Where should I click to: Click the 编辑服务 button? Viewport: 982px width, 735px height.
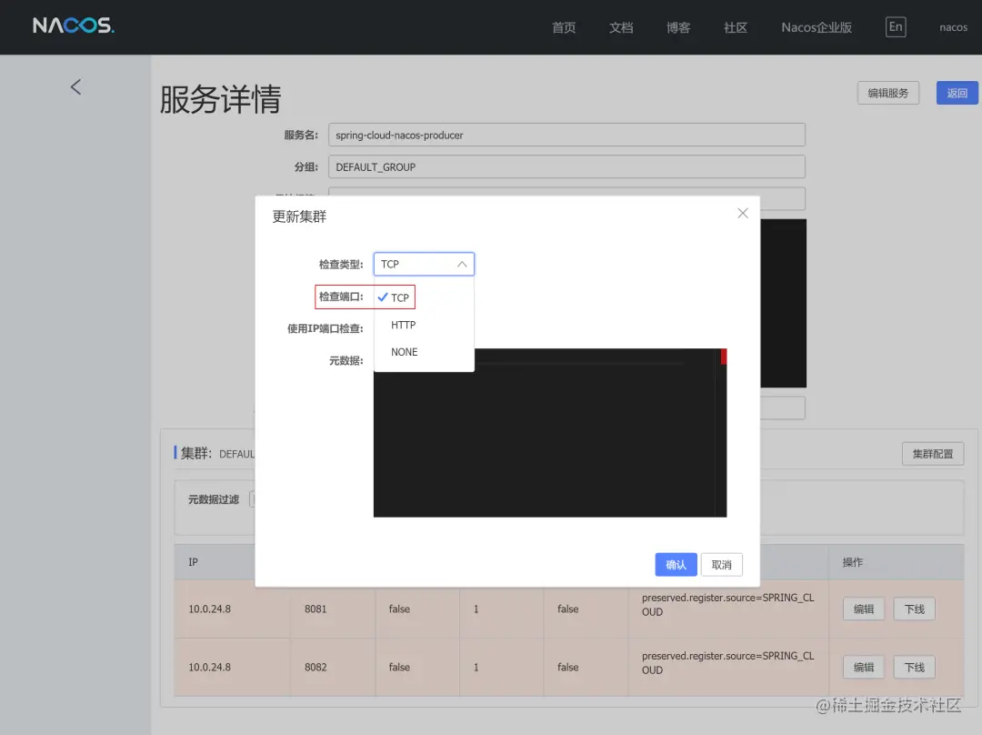887,92
